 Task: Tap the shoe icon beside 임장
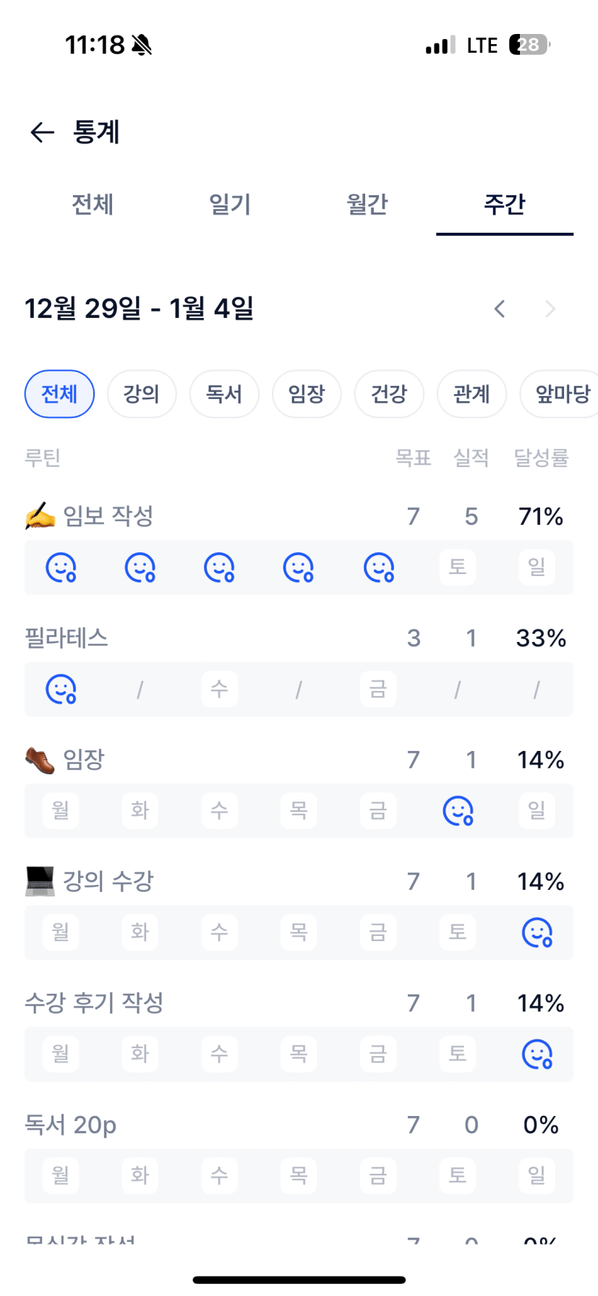(x=40, y=760)
